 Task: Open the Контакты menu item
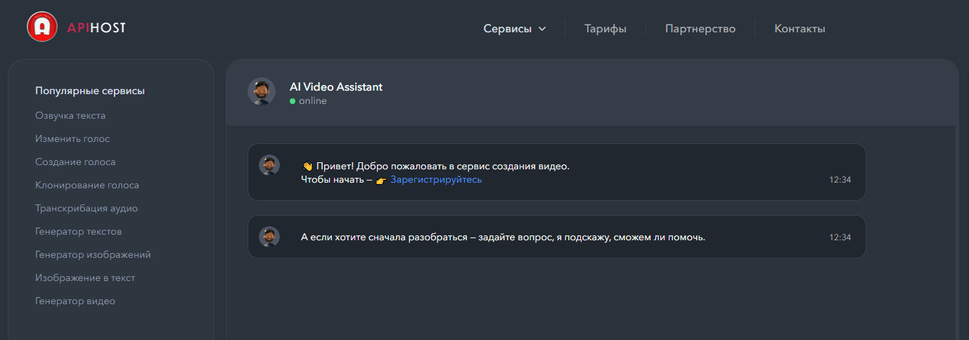click(x=800, y=29)
